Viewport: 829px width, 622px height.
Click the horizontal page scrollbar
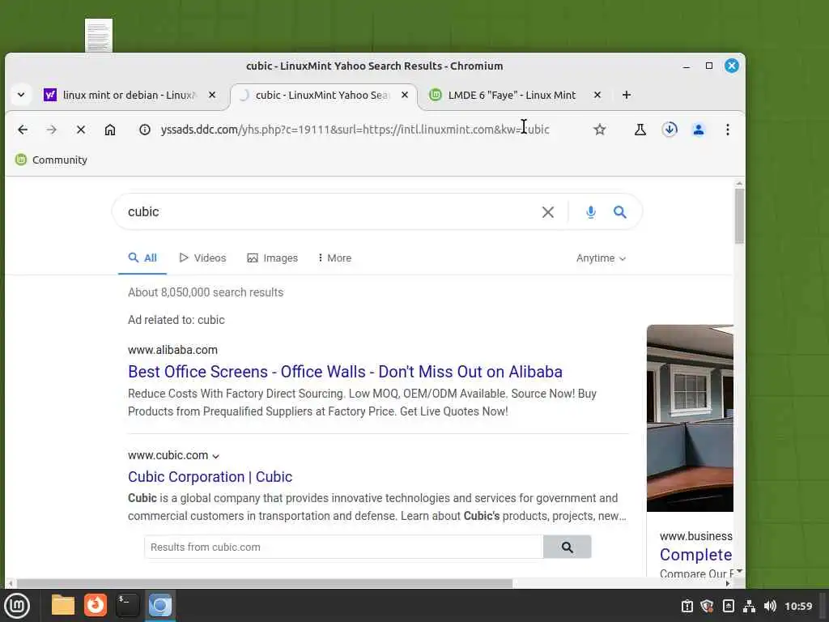(x=265, y=583)
